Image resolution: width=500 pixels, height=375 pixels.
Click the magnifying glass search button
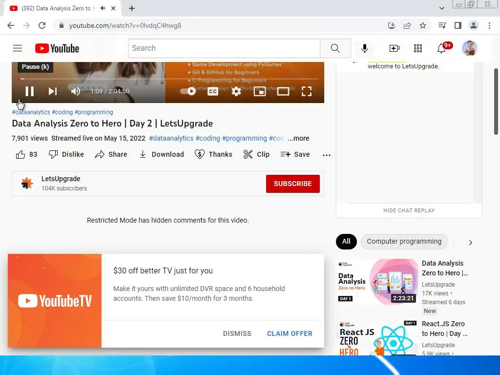click(335, 48)
